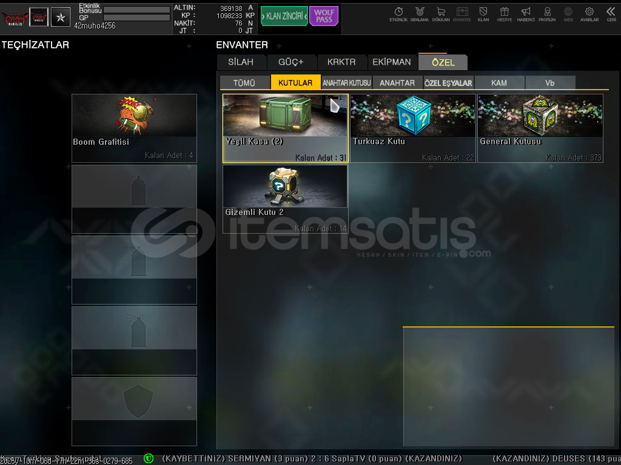The height and width of the screenshot is (465, 621).
Task: Switch to the KRKTR tab
Action: click(341, 62)
